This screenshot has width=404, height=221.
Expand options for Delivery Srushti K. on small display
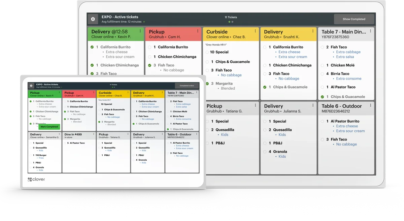pyautogui.click(x=163, y=92)
